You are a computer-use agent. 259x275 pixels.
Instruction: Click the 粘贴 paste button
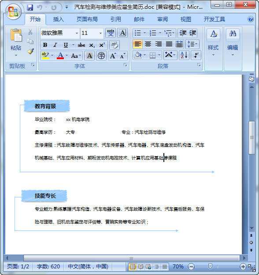tap(16, 43)
